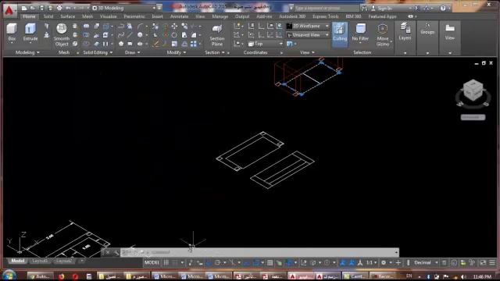Toggle ribbon minimize button after Featured Apps
This screenshot has height=281, width=500.
[x=411, y=16]
